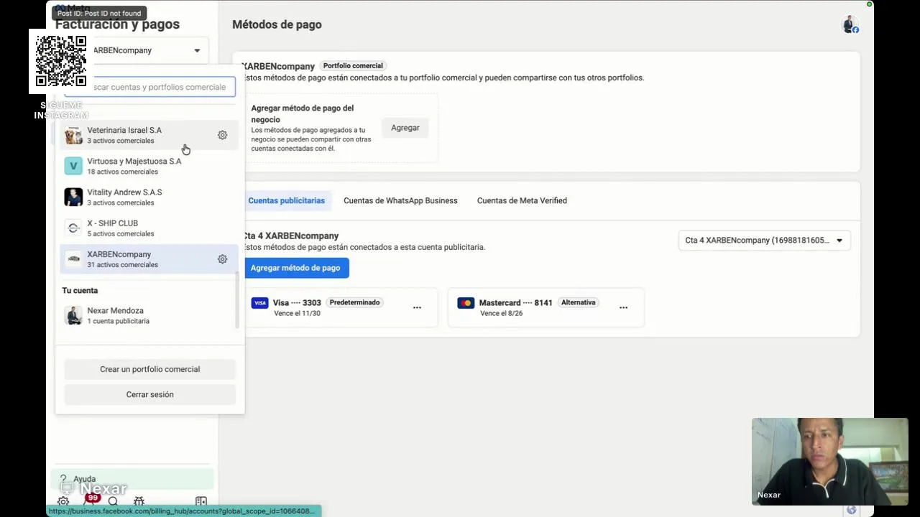Click the search accounts and portfolios field
Screen dimensions: 920x517
[150, 87]
